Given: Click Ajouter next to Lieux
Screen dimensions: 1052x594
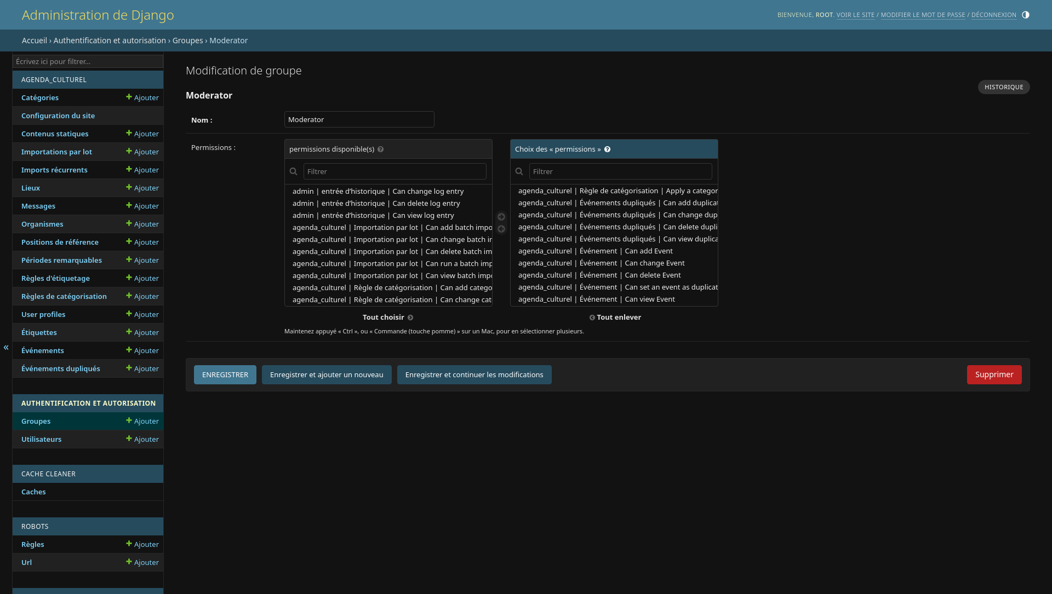Looking at the screenshot, I should click(x=142, y=188).
